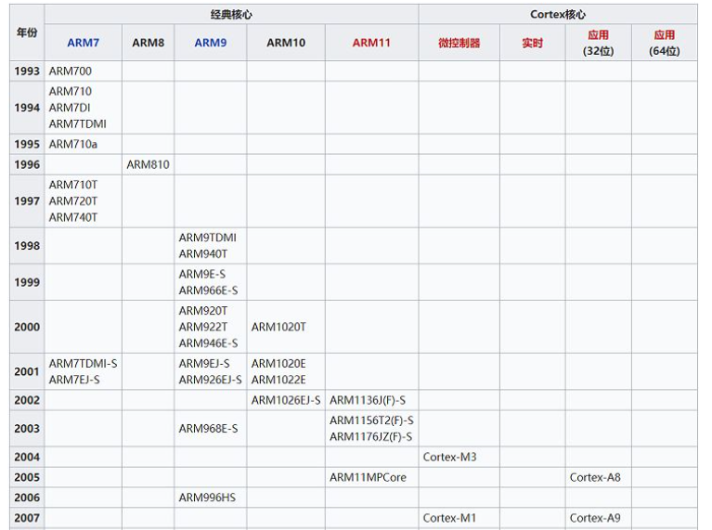
Task: Click the 经典核心 group header
Action: (231, 15)
